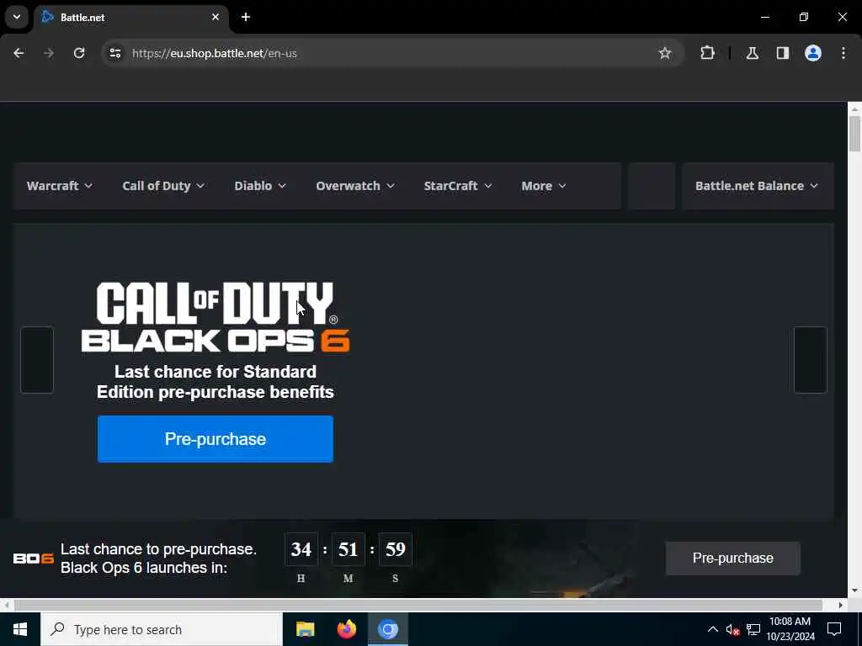This screenshot has height=646, width=862.
Task: Open the Extensions puzzle icon
Action: click(707, 53)
